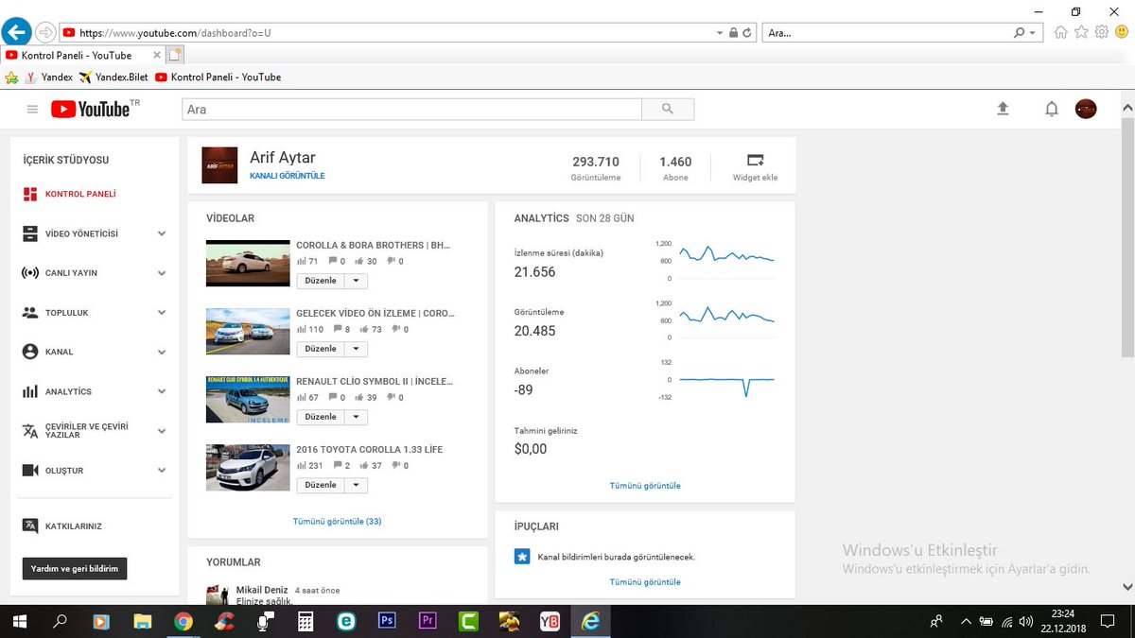Open Photoshop from the taskbar
The height and width of the screenshot is (638, 1135).
coord(386,622)
